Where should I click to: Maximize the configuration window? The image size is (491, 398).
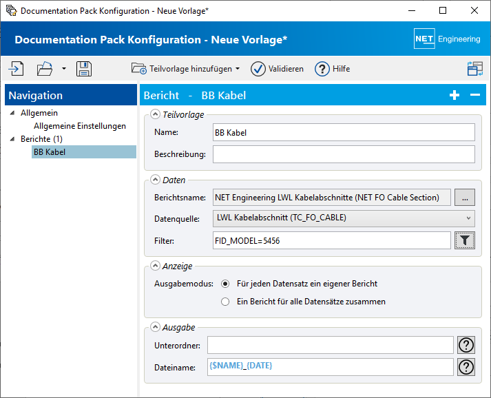443,10
